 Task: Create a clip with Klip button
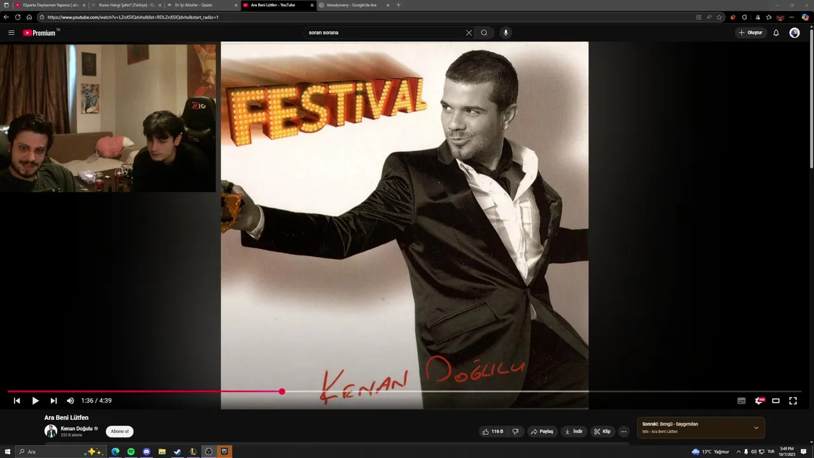602,431
